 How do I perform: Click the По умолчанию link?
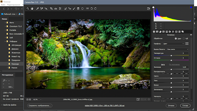coord(174,64)
